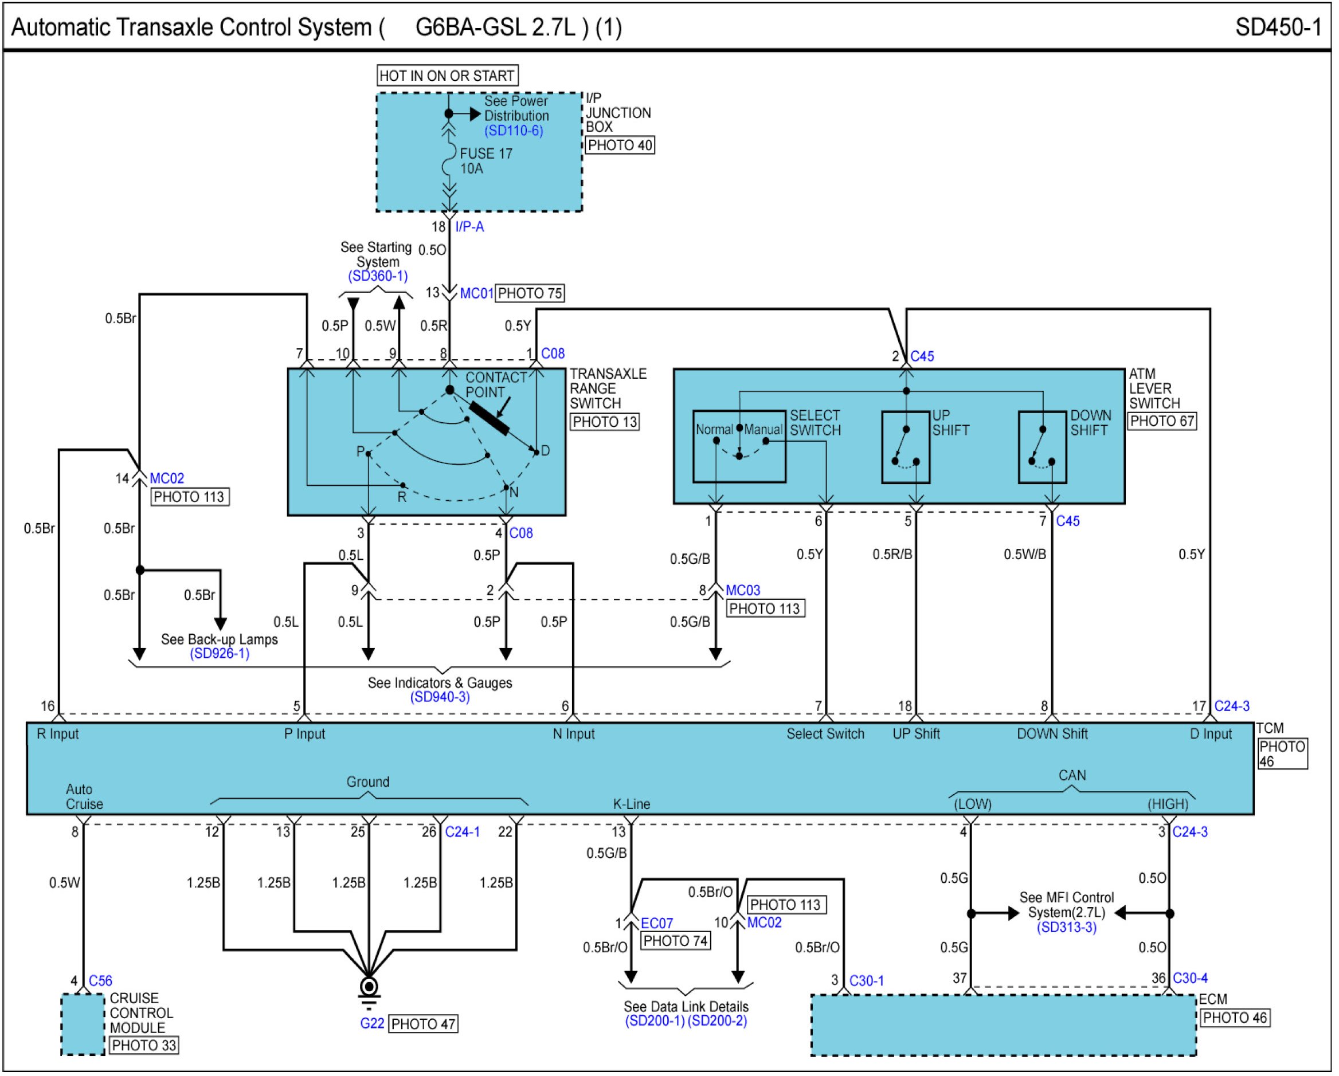Open PHOTO 67 for ATM lever switch
The height and width of the screenshot is (1076, 1339).
[1161, 421]
